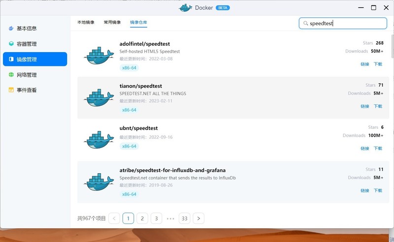Go to page 2 of results
This screenshot has height=242, width=394.
coord(142,218)
